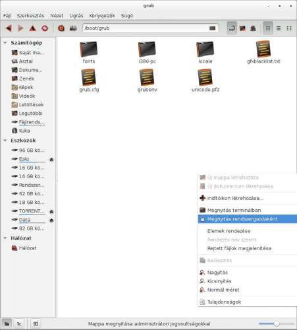Open the Könyvjelzők menu

[102, 16]
